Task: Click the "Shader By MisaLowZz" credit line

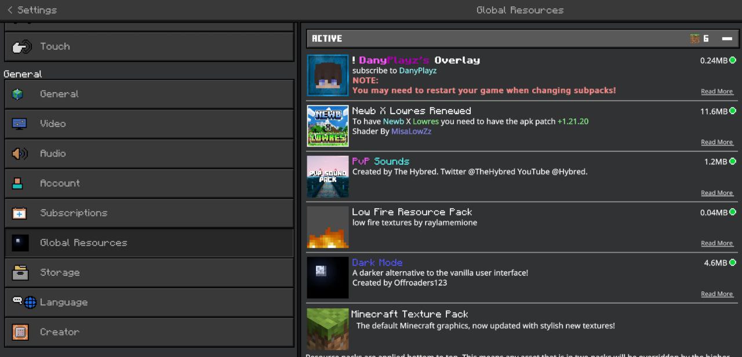Action: (x=392, y=132)
